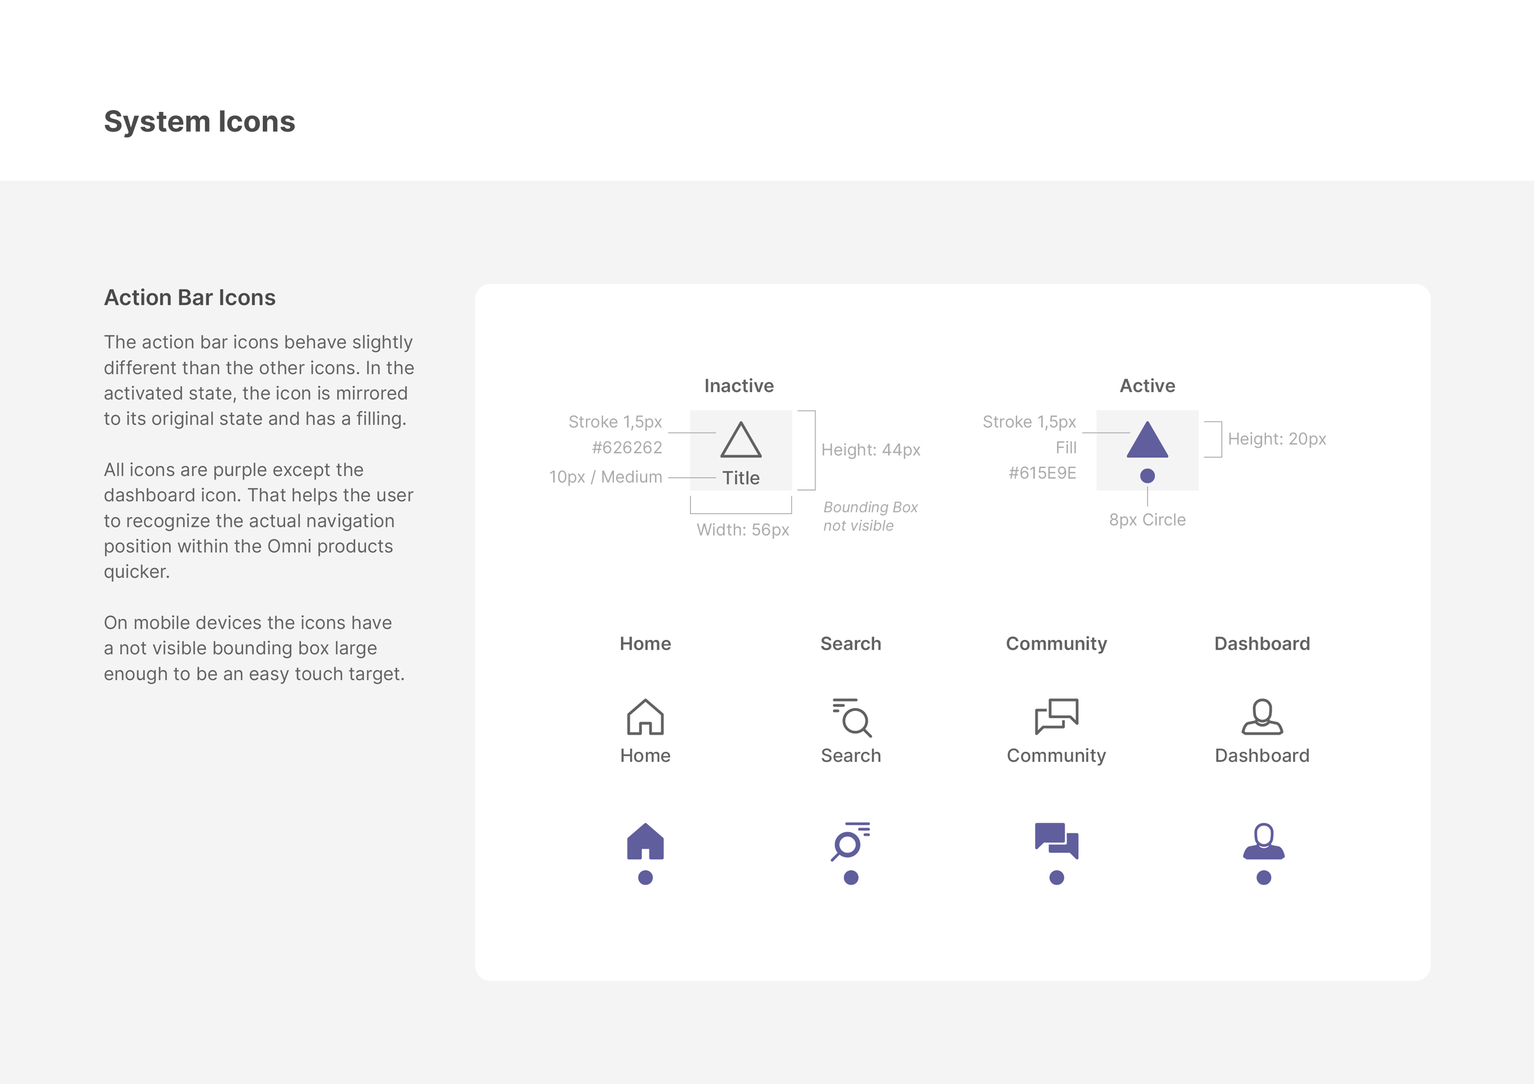Click the outlined inactive Home icon
This screenshot has height=1084, width=1534.
pos(645,717)
